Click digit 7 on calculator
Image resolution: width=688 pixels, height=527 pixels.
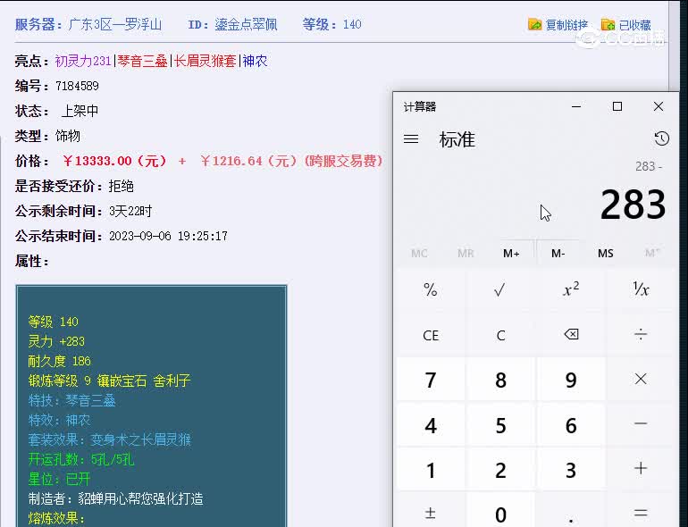431,379
